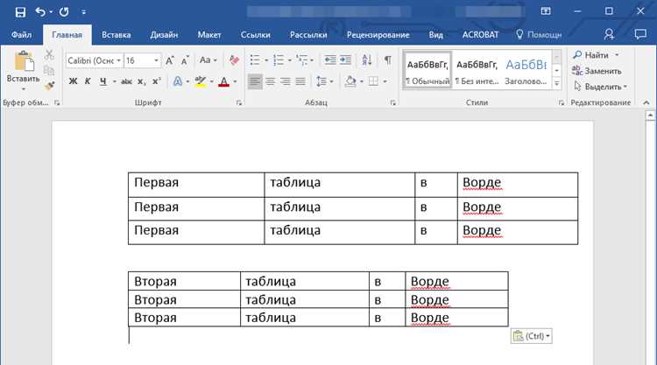This screenshot has width=657, height=365.
Task: Open Абзац dialog launcher
Action: click(x=393, y=102)
